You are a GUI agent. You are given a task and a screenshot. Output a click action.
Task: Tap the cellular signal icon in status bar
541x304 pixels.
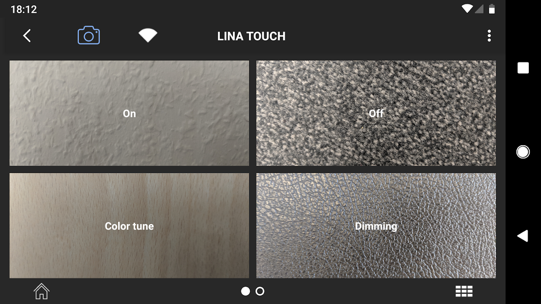click(479, 9)
